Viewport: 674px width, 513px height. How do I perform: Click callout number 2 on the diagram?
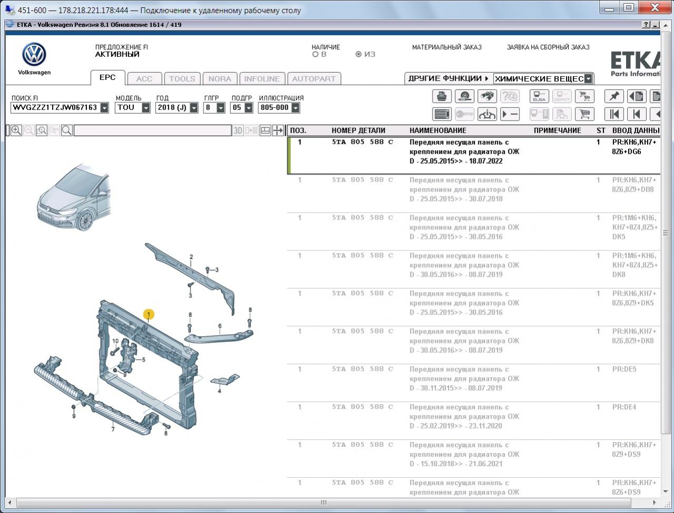[191, 257]
